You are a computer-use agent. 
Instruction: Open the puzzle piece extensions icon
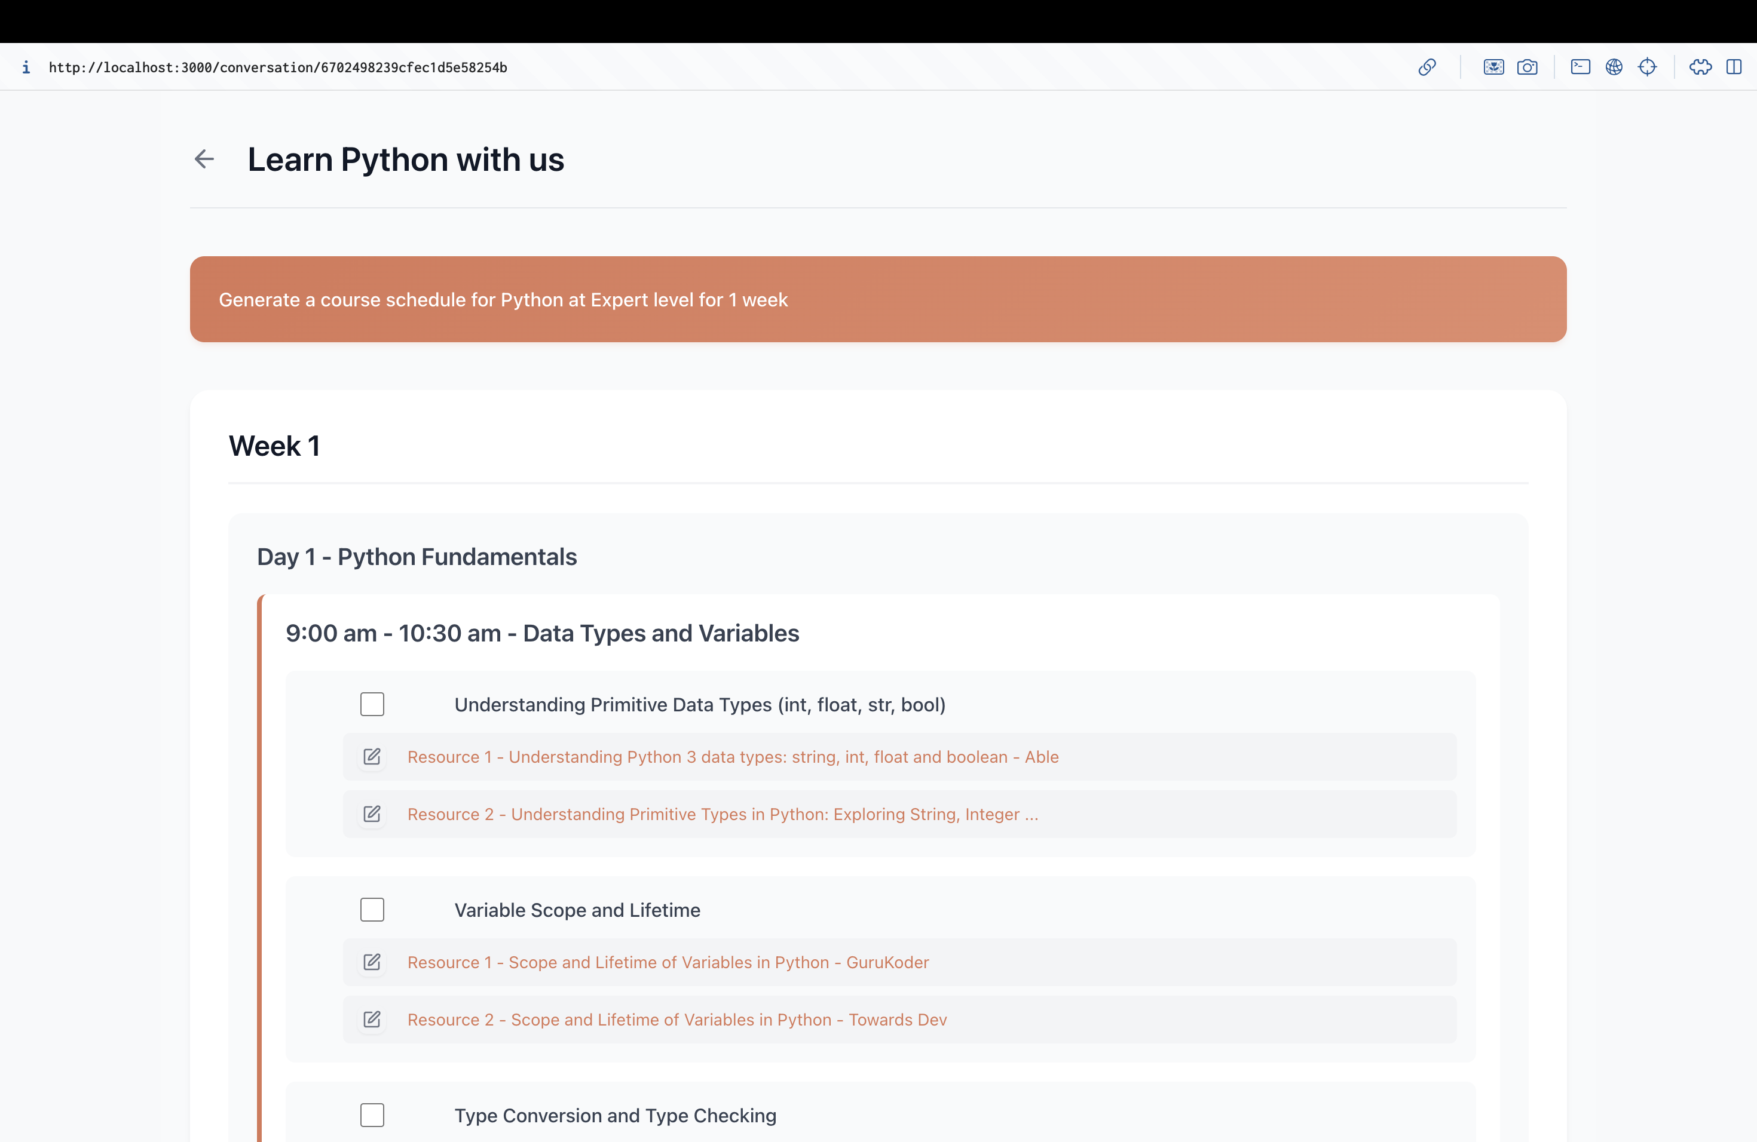point(1700,67)
